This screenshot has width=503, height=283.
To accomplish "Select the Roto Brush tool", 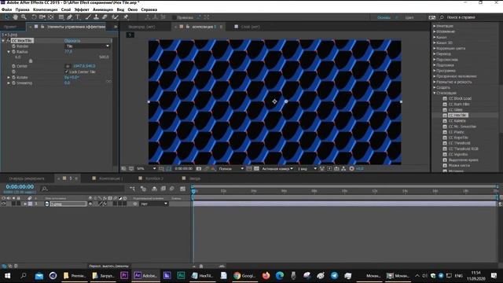I will click(116, 17).
